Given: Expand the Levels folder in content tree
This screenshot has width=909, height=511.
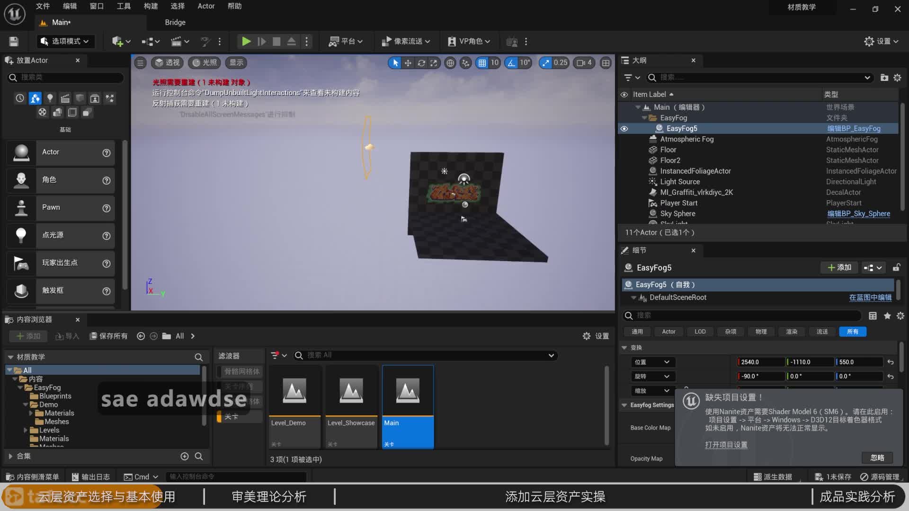Looking at the screenshot, I should (26, 431).
